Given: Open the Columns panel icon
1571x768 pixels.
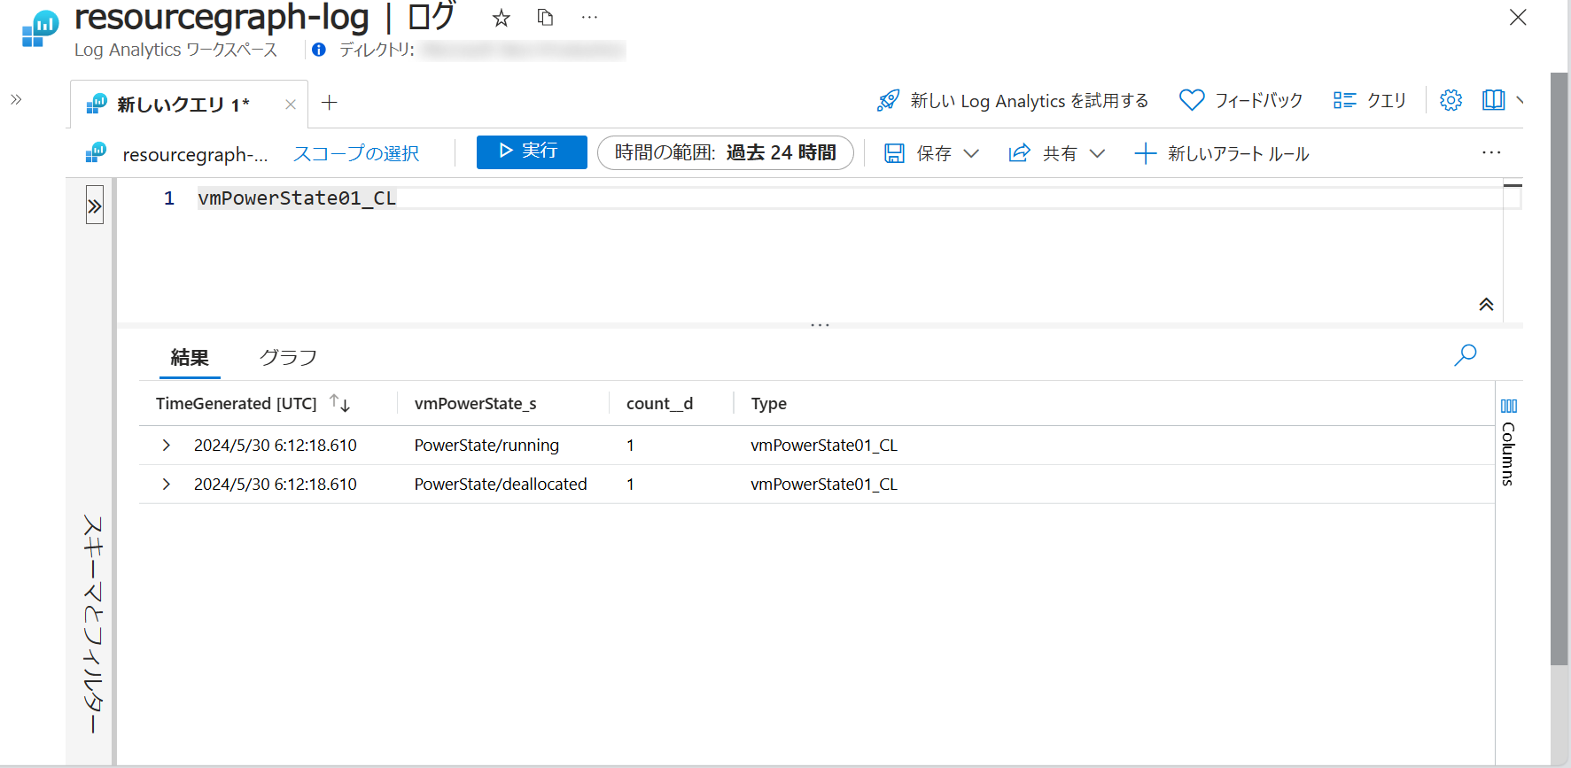Looking at the screenshot, I should [1508, 407].
